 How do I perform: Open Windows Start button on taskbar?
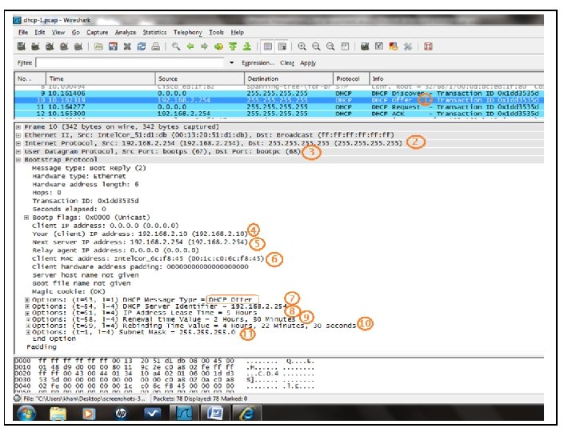[x=27, y=414]
